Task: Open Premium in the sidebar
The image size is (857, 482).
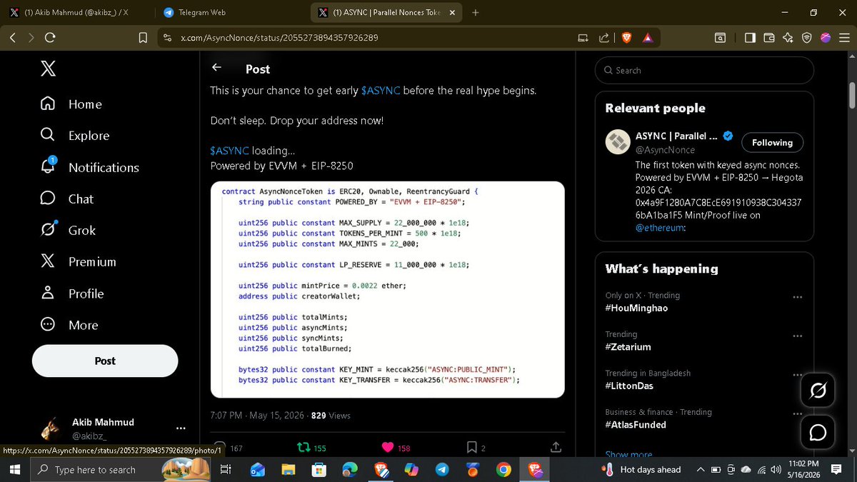Action: [79, 261]
